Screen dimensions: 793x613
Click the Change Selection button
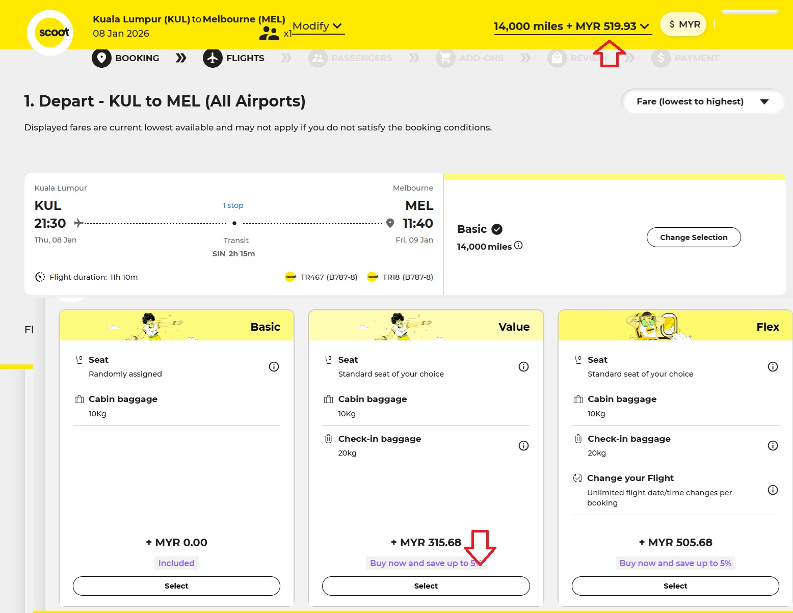pos(693,237)
